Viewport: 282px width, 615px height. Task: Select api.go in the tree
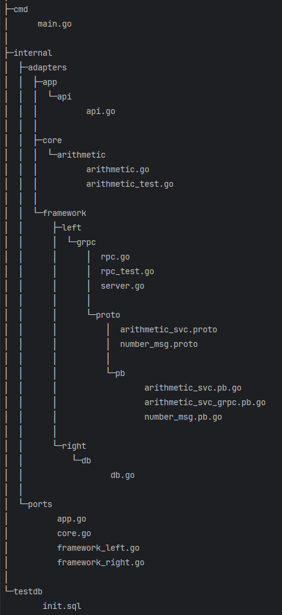(x=101, y=112)
